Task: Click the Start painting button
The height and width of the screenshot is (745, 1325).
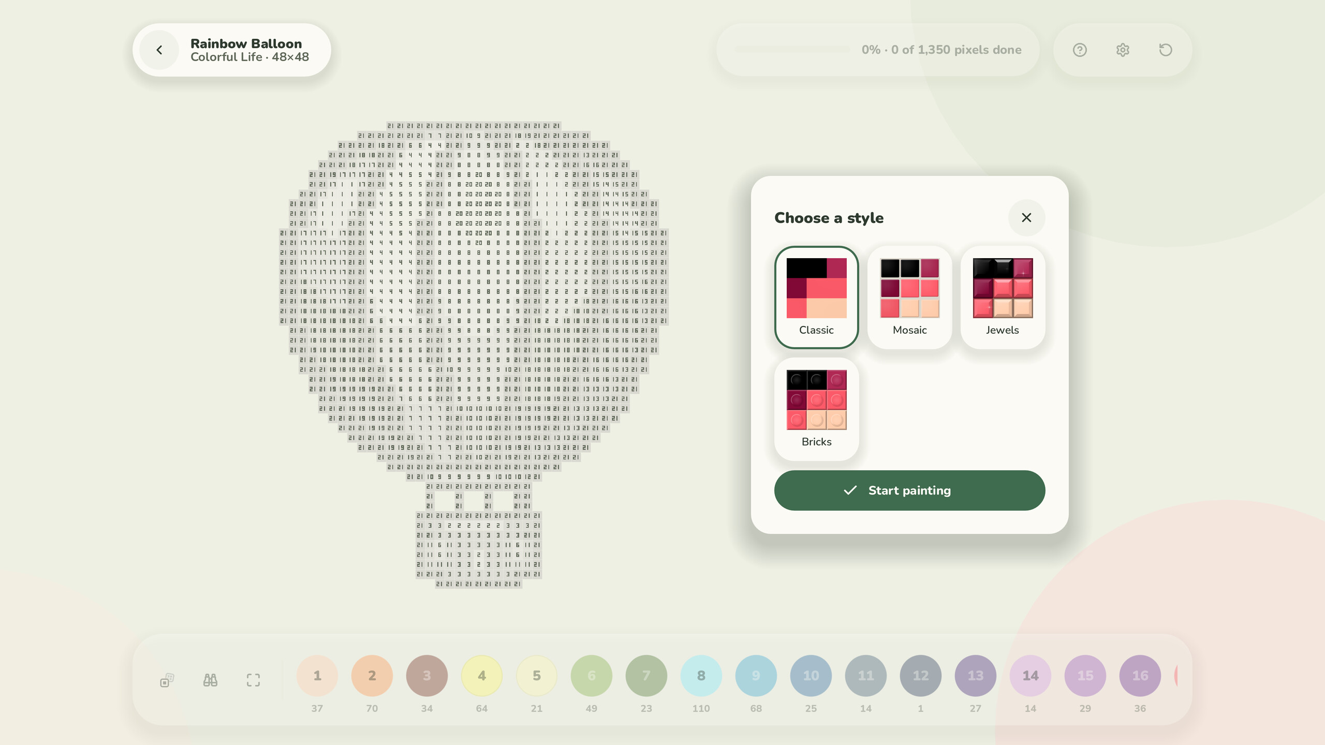Action: pyautogui.click(x=909, y=490)
